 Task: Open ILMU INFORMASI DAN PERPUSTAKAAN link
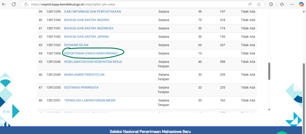pyautogui.click(x=92, y=12)
